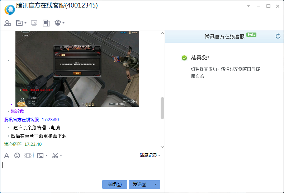Click timestamp 17:23:40
The height and width of the screenshot is (193, 284).
pyautogui.click(x=33, y=144)
